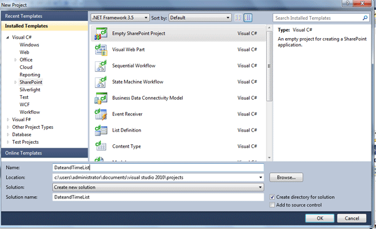376x229 pixels.
Task: Open the Installed Templates section
Action: coord(45,26)
